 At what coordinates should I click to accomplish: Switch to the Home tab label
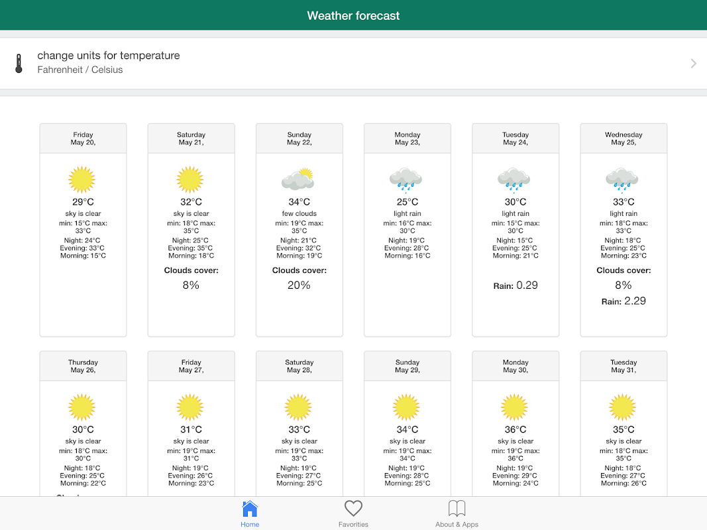pyautogui.click(x=250, y=524)
